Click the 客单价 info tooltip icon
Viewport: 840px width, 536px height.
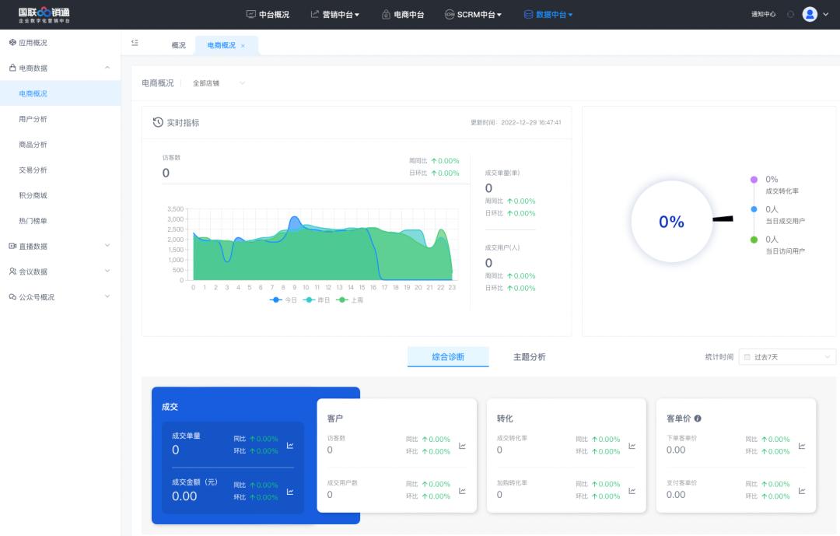[x=698, y=419]
